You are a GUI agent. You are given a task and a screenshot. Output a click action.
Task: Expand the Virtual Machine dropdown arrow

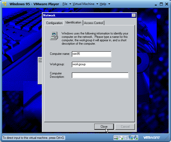97,4
